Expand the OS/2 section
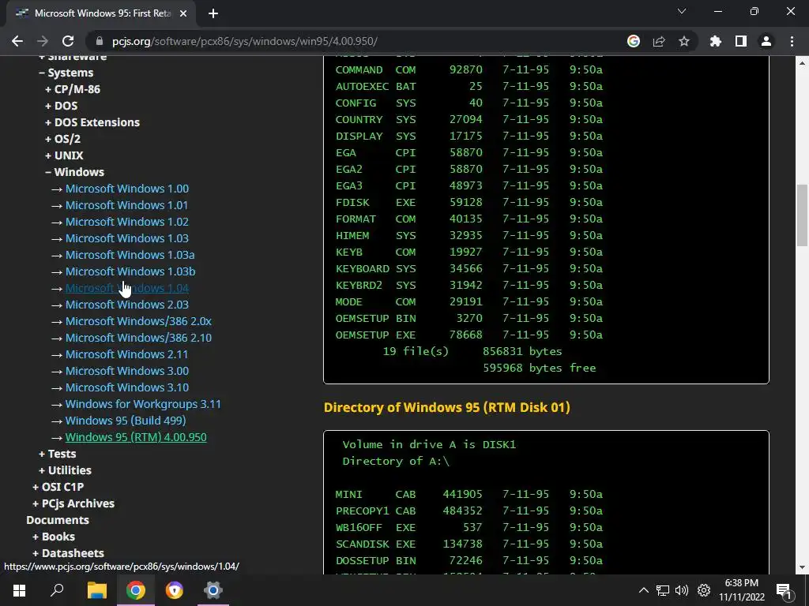 pos(63,139)
